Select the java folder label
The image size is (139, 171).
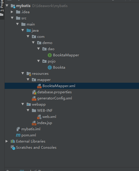35,31
